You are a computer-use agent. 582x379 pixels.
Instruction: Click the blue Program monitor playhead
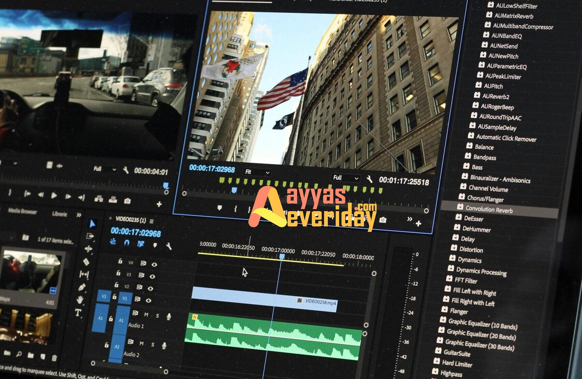pyautogui.click(x=234, y=190)
